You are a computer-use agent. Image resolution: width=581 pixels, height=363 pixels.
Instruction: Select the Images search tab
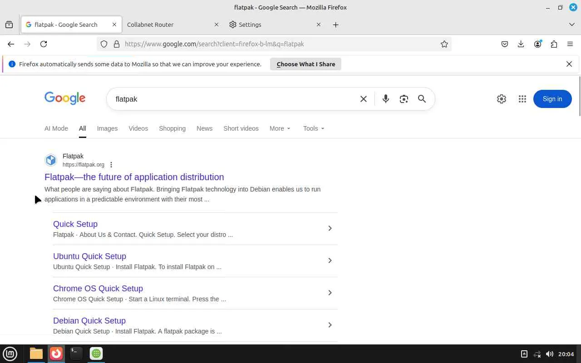tap(107, 128)
